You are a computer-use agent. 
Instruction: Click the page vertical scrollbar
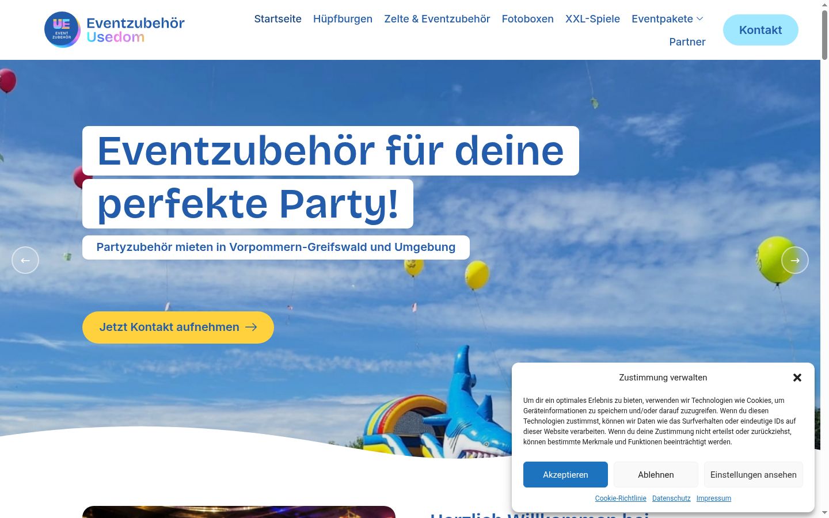click(x=824, y=259)
